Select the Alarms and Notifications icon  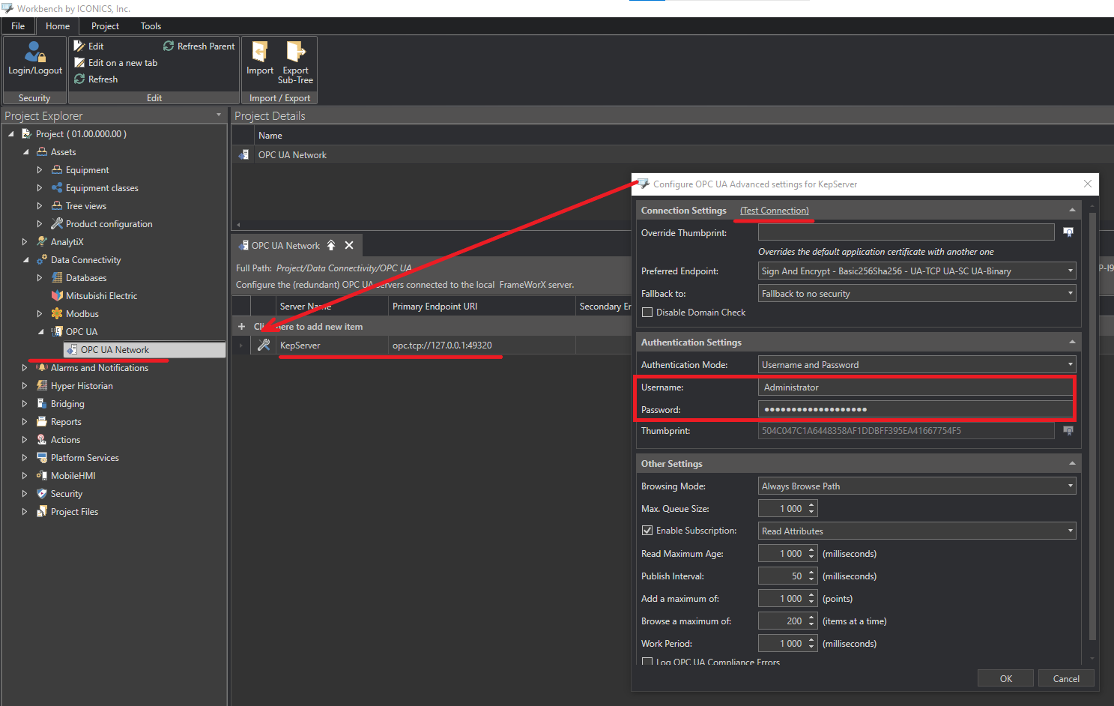pyautogui.click(x=42, y=368)
